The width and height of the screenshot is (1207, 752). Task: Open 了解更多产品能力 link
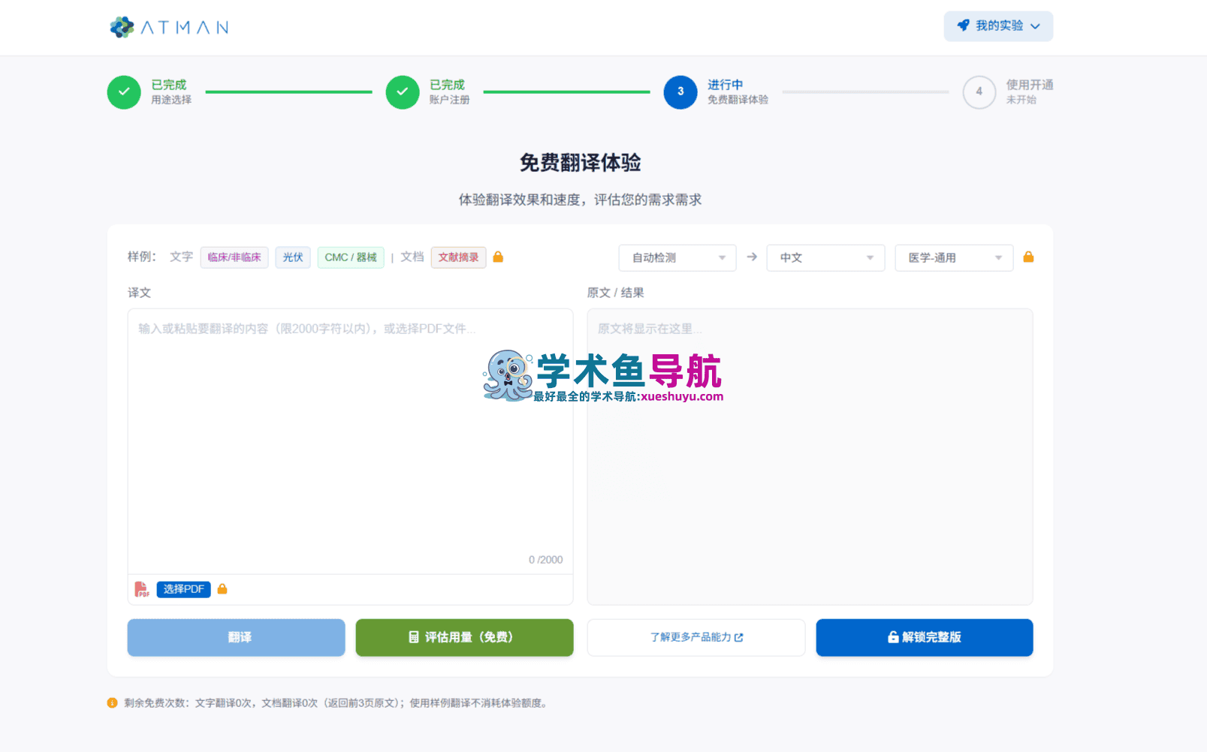click(696, 637)
